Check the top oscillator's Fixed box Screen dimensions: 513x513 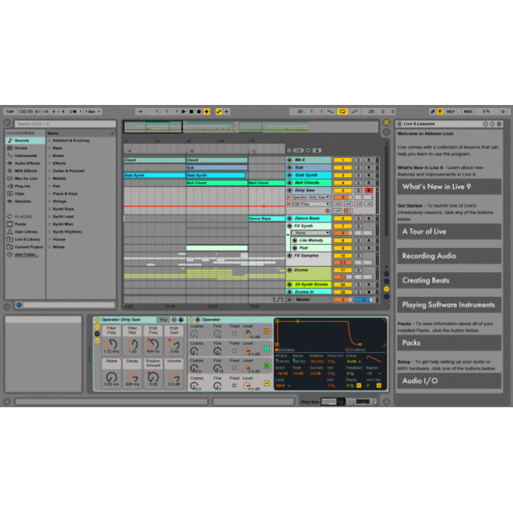[234, 334]
